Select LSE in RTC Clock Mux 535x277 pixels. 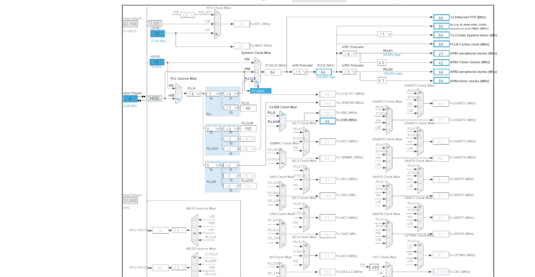tap(217, 24)
